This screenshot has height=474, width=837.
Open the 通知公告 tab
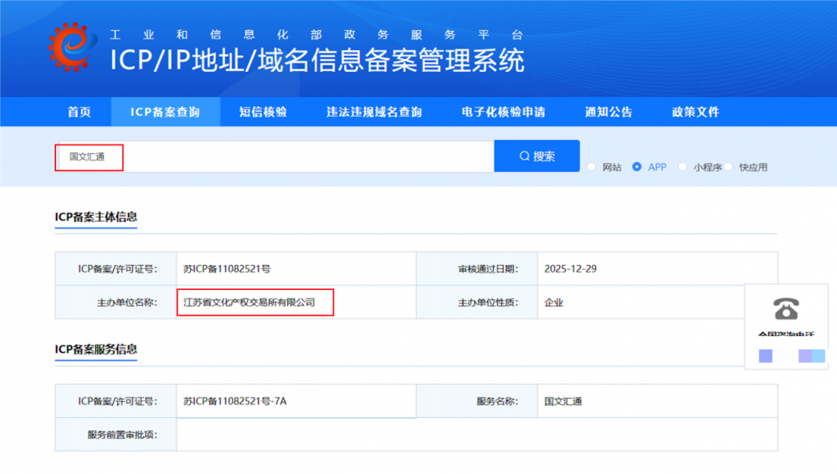point(608,112)
